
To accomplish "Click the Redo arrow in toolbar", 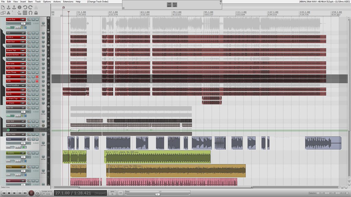I will 31,7.
